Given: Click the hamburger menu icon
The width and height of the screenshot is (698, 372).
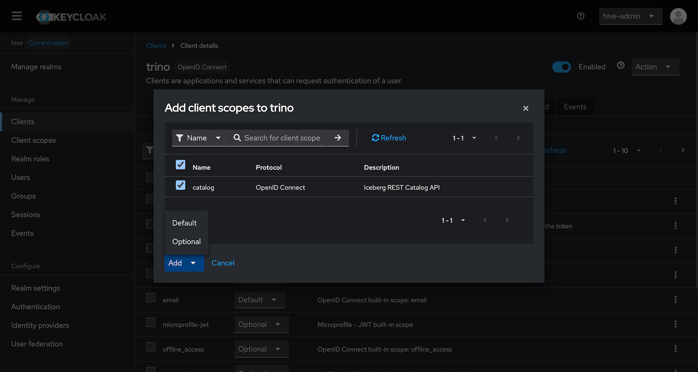Looking at the screenshot, I should pos(17,16).
